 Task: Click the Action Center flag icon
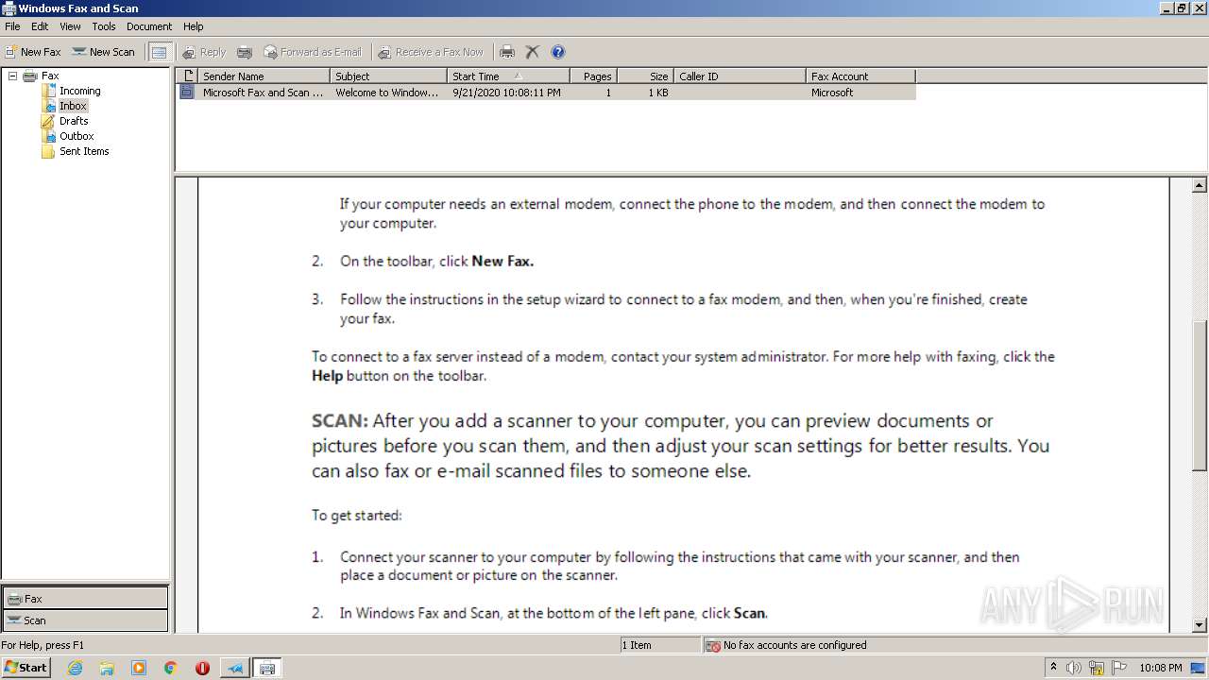click(x=1120, y=668)
